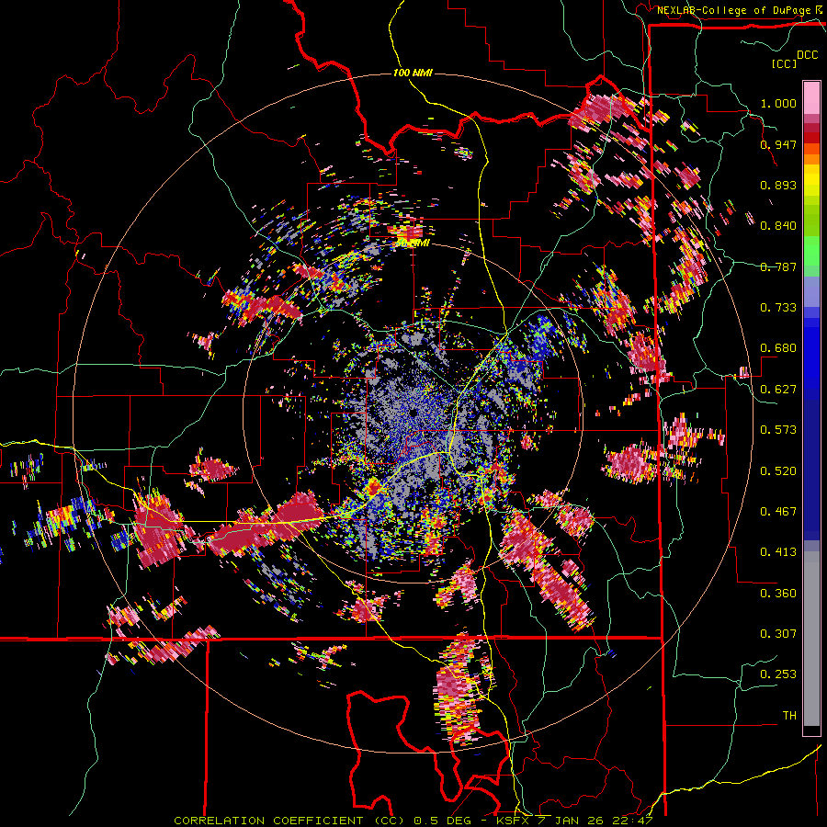Click the TH legend label
The height and width of the screenshot is (827, 827).
tap(789, 715)
